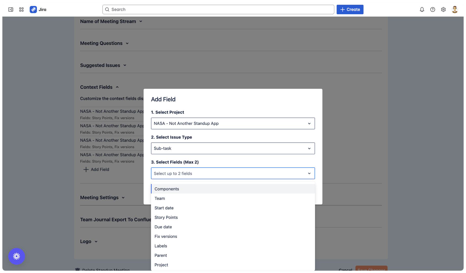
Task: Click the '2. Select Issue Type' label
Action: pos(171,137)
